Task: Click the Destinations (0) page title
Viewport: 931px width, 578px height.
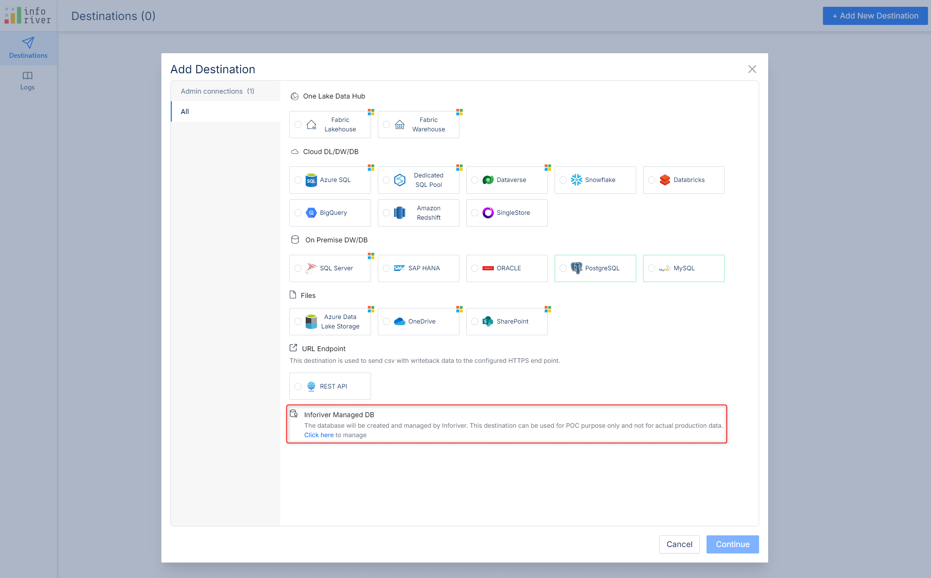Action: coord(113,16)
